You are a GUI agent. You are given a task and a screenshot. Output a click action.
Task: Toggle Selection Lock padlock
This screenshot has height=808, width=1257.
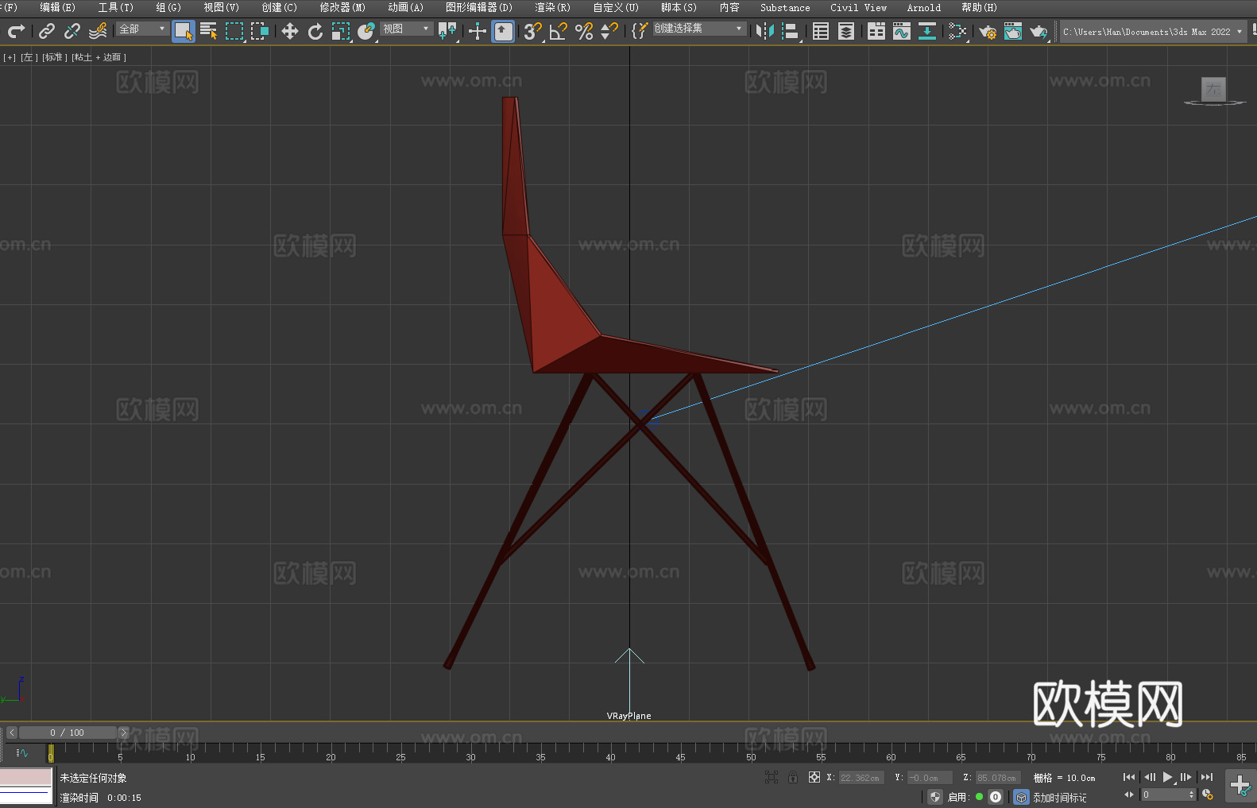point(793,777)
